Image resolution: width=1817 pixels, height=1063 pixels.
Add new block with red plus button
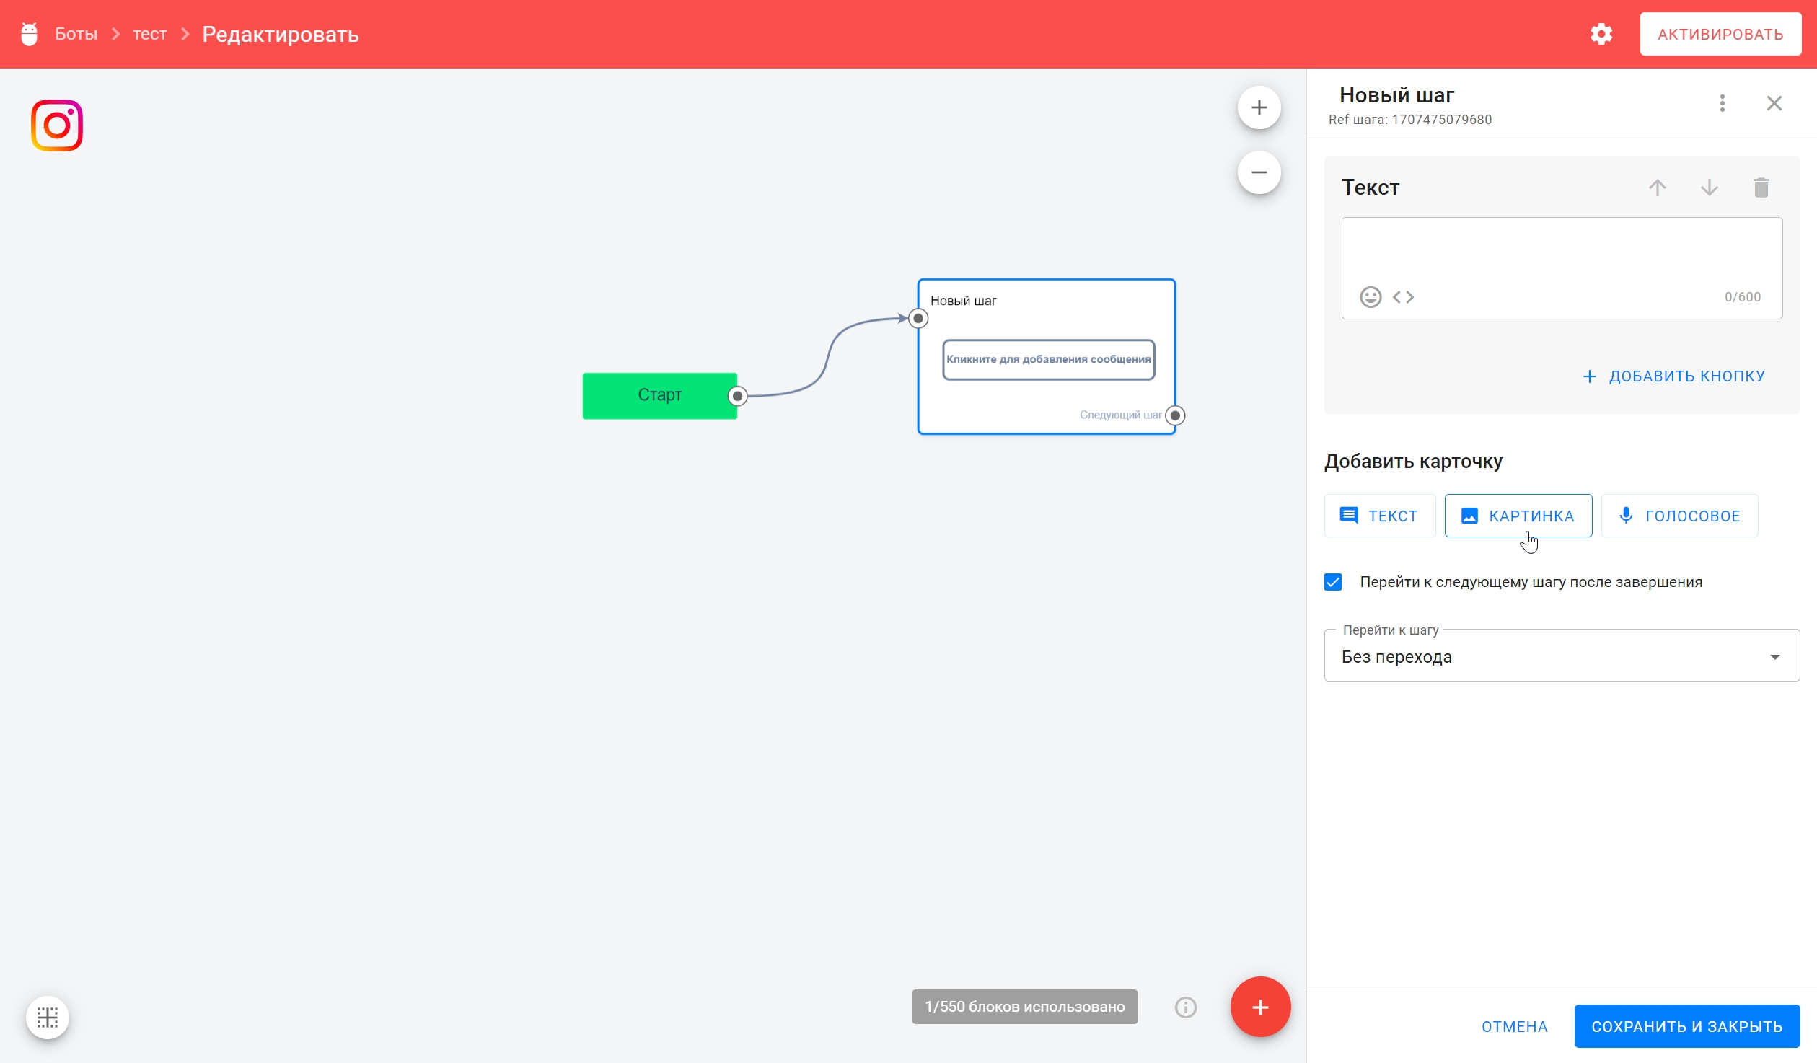pos(1260,1007)
